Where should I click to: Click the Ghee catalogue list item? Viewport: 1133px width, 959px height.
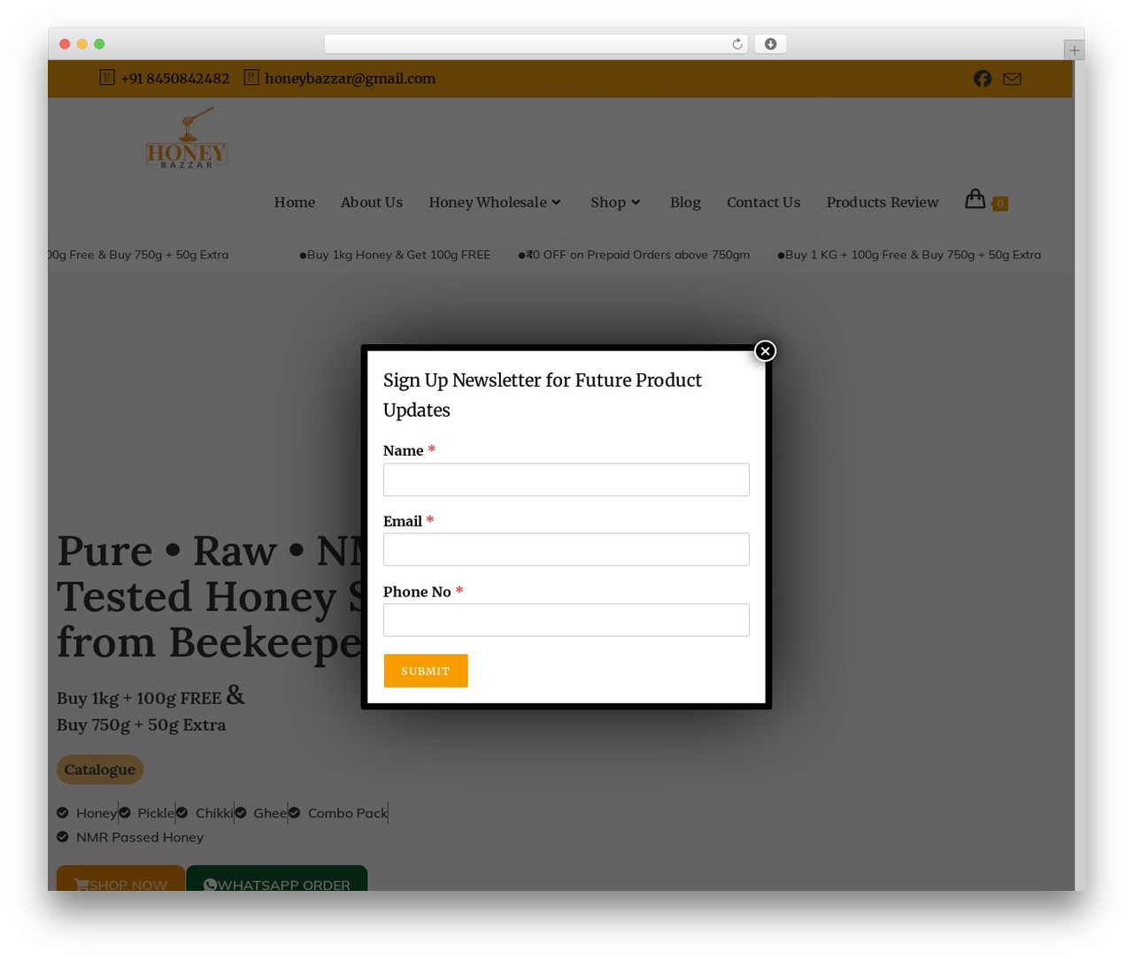point(261,813)
